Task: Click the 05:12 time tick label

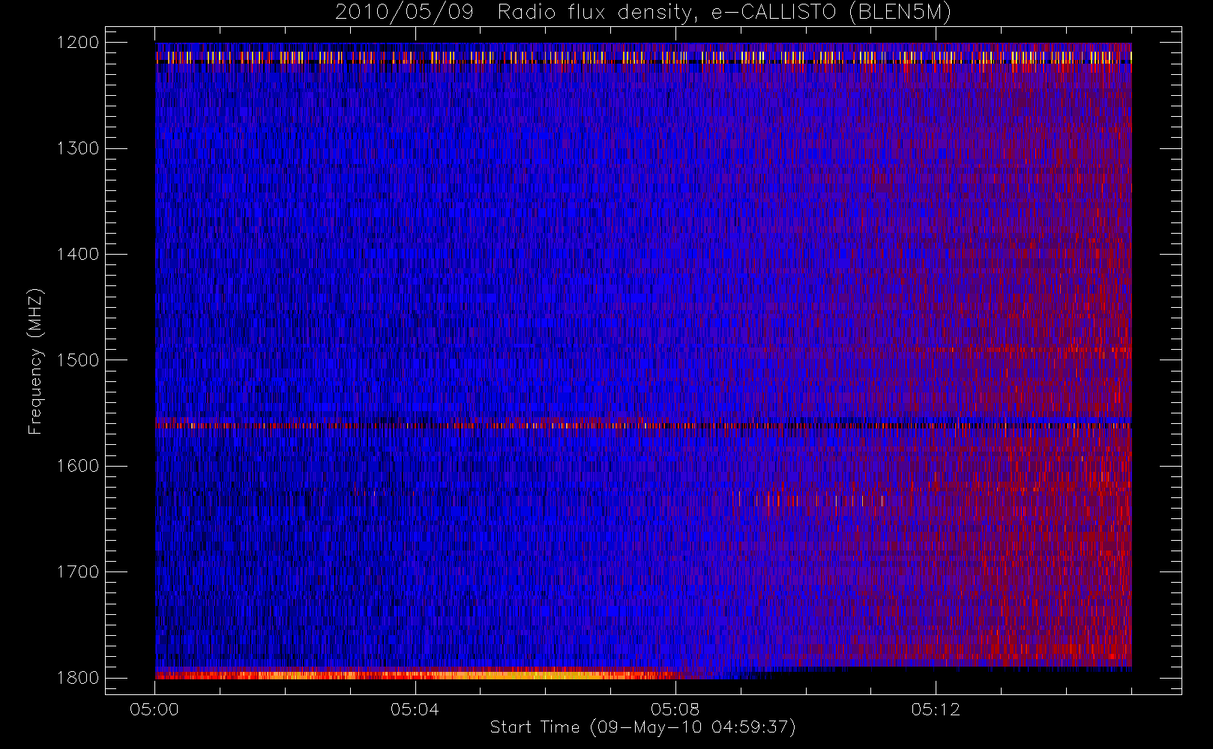Action: point(936,710)
